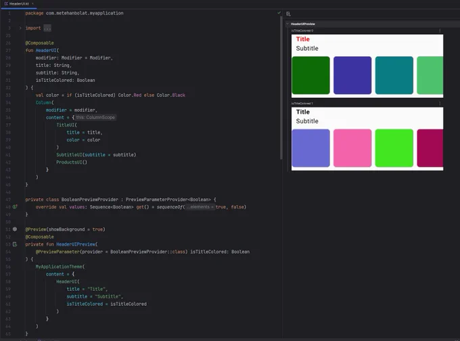Select the periwinkle product square in second preview

pyautogui.click(x=311, y=148)
